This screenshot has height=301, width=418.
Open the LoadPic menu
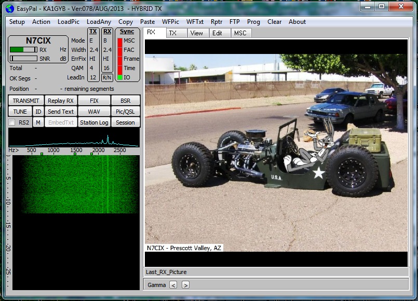[68, 22]
